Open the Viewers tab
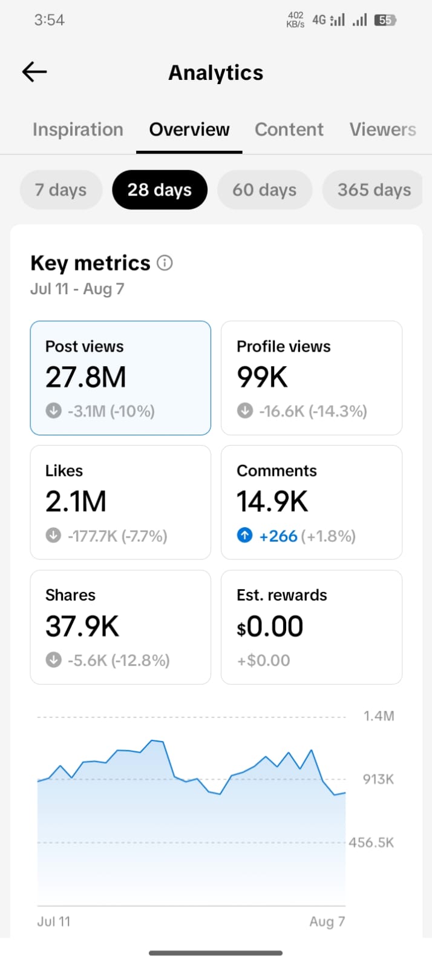 (x=382, y=130)
